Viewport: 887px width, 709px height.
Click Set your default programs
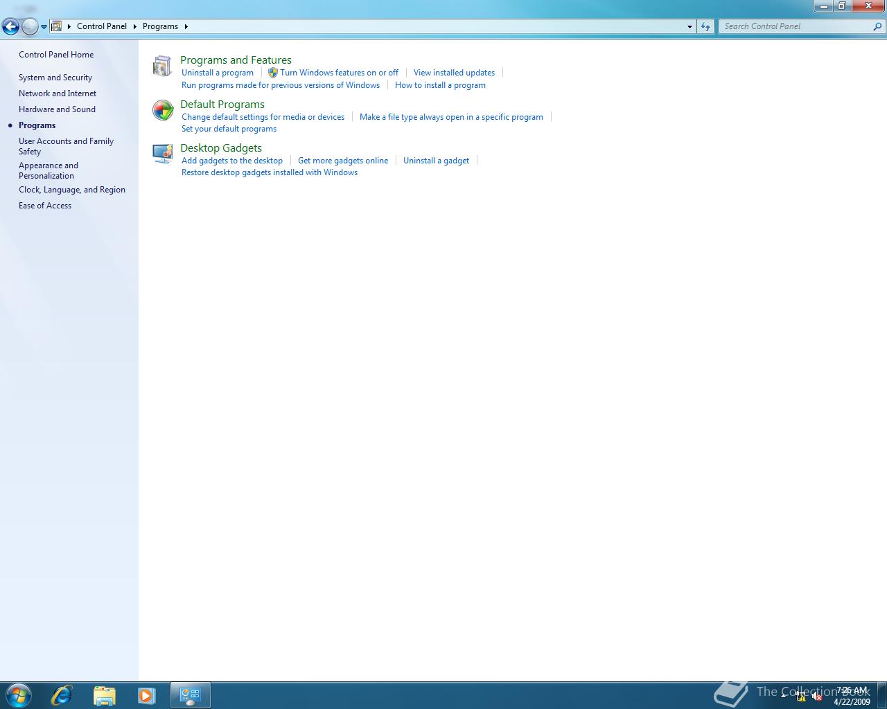coord(229,129)
